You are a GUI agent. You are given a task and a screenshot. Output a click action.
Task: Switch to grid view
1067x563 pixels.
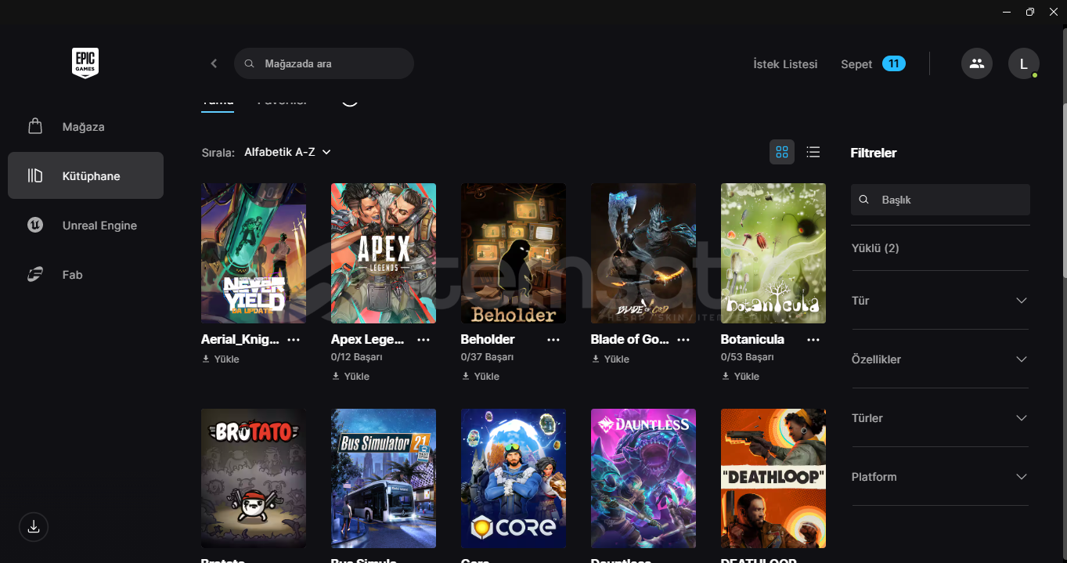(782, 152)
